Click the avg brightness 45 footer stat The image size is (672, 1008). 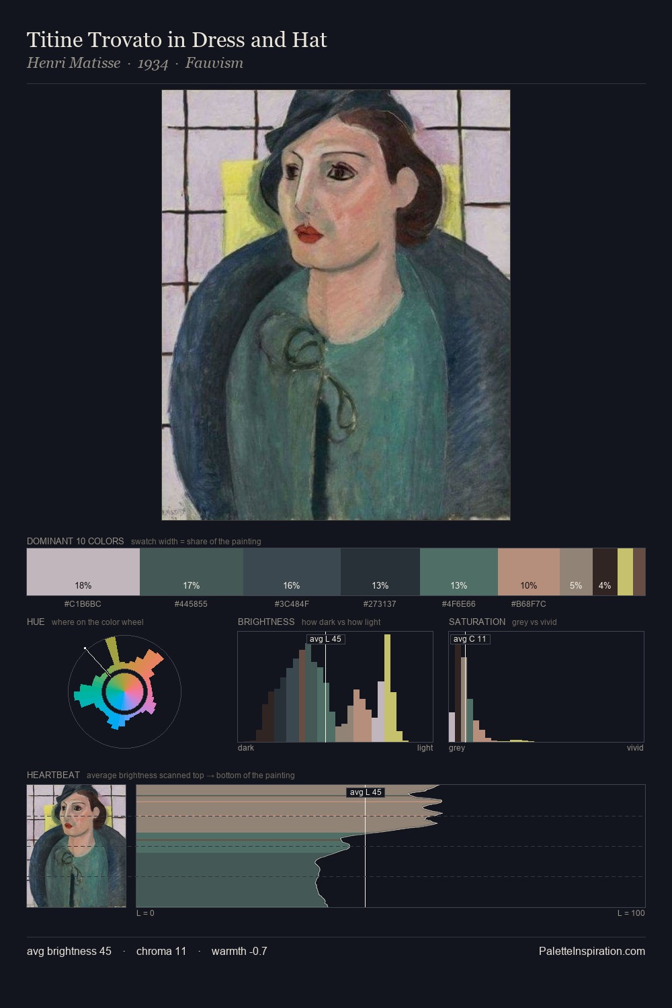click(x=69, y=951)
